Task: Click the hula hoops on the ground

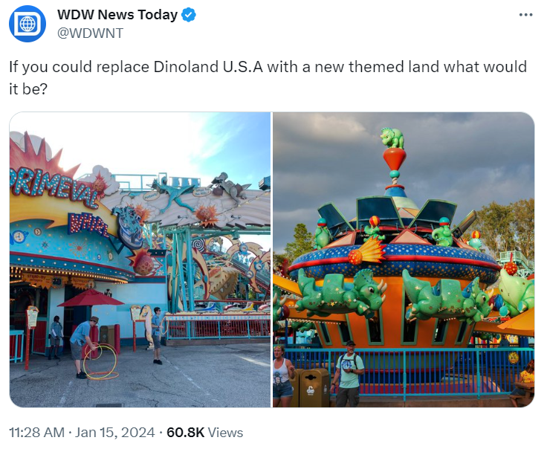Action: point(100,361)
